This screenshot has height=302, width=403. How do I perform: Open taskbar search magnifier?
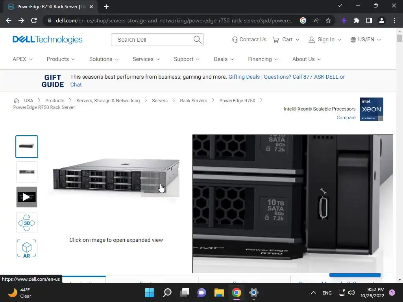[x=167, y=293]
